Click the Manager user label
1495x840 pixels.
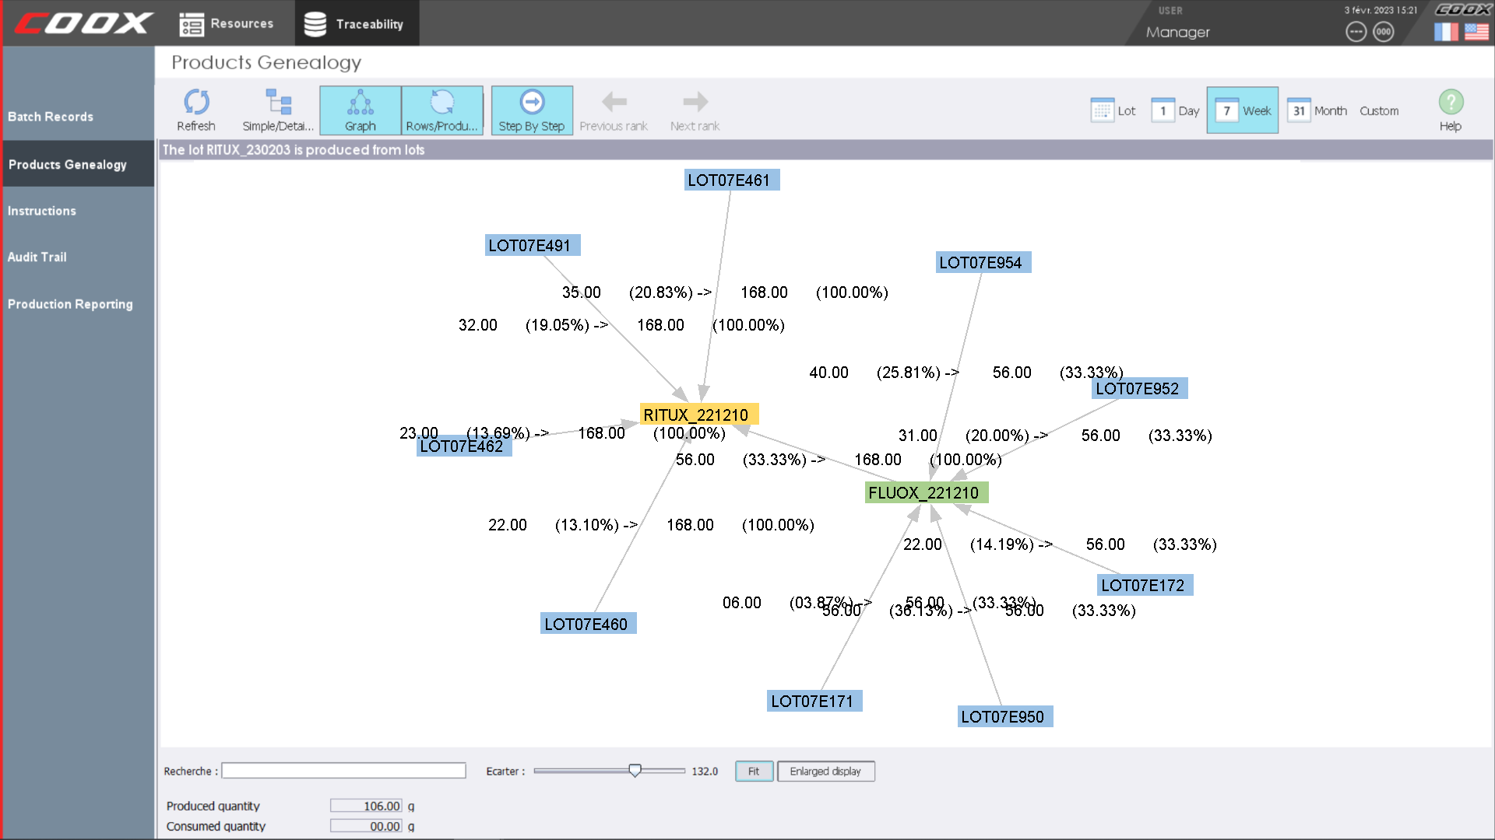[1178, 32]
